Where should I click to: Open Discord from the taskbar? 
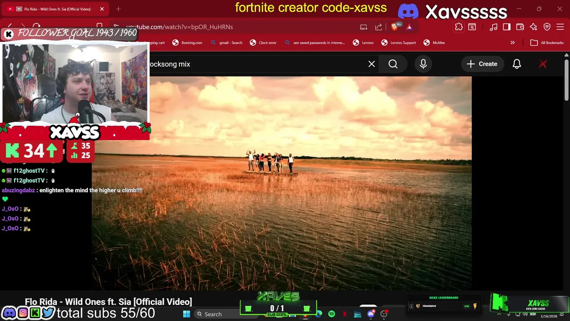[x=370, y=314]
